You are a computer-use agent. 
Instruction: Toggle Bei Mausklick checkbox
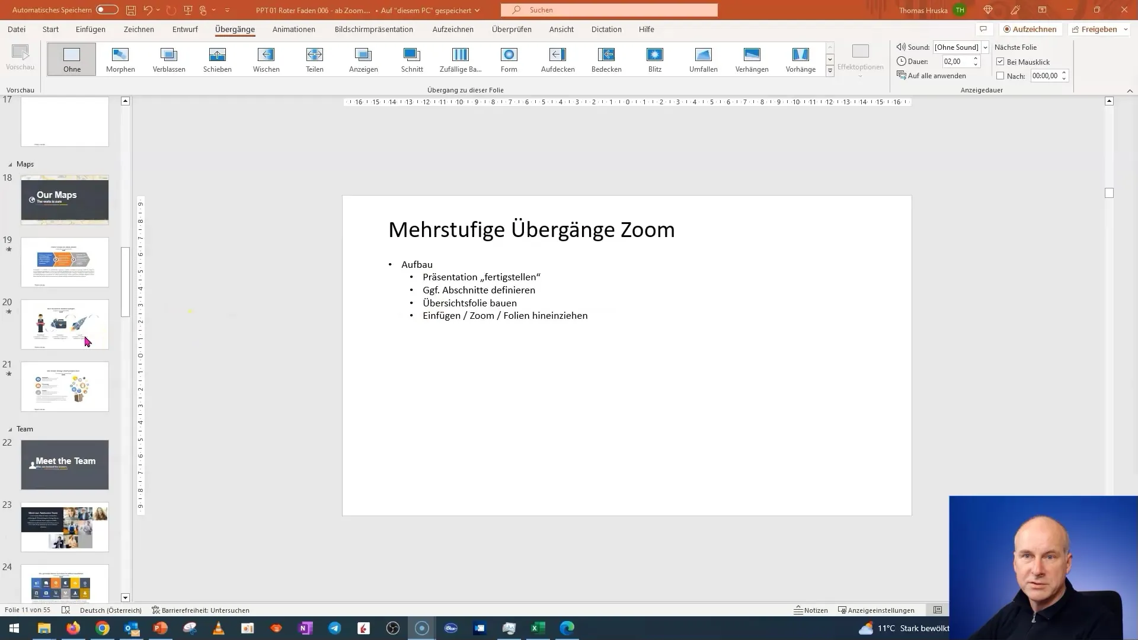tap(1000, 61)
